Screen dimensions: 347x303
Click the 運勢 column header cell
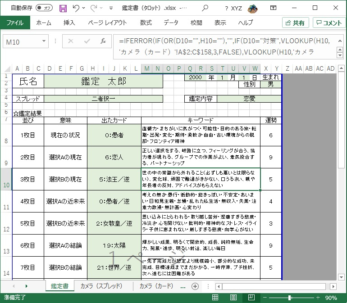271,120
